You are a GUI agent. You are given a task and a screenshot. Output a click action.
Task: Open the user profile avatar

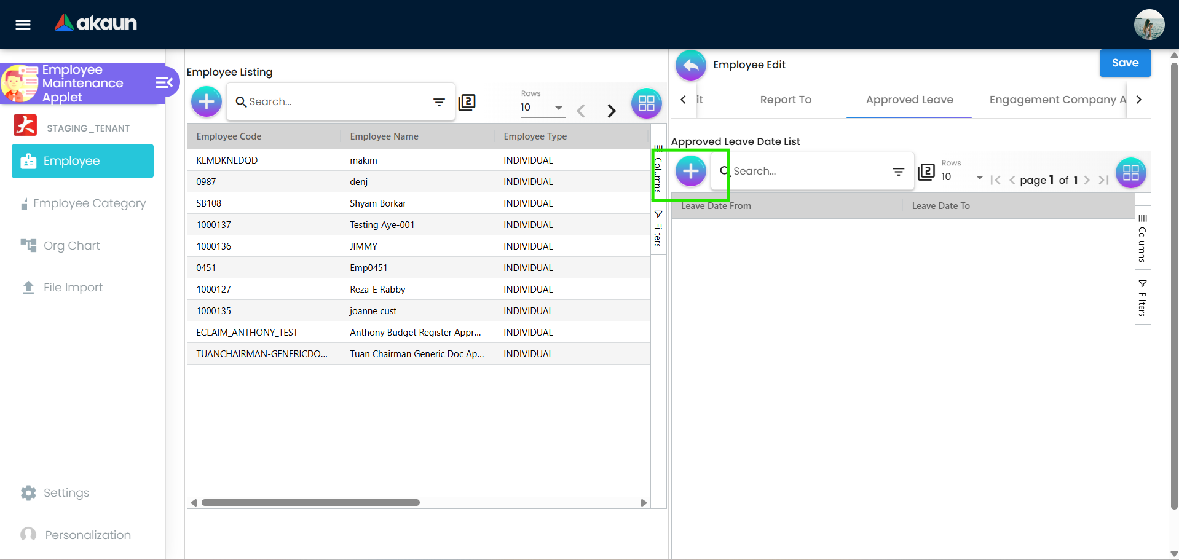1148,25
